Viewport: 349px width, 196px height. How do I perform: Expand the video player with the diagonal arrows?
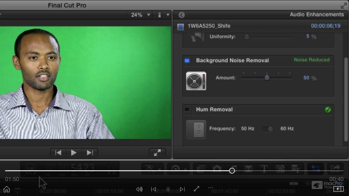tap(196, 189)
